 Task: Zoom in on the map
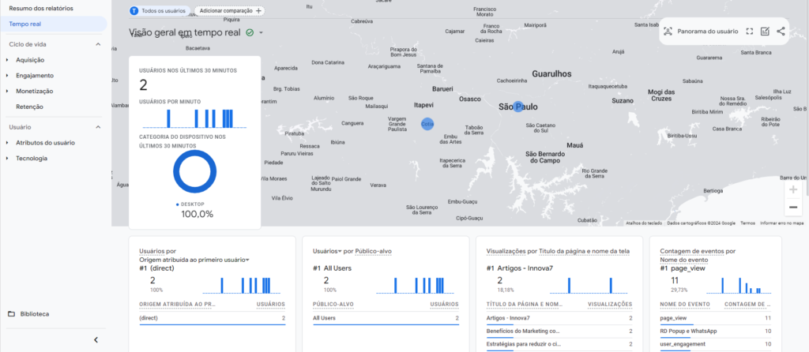[x=793, y=190]
